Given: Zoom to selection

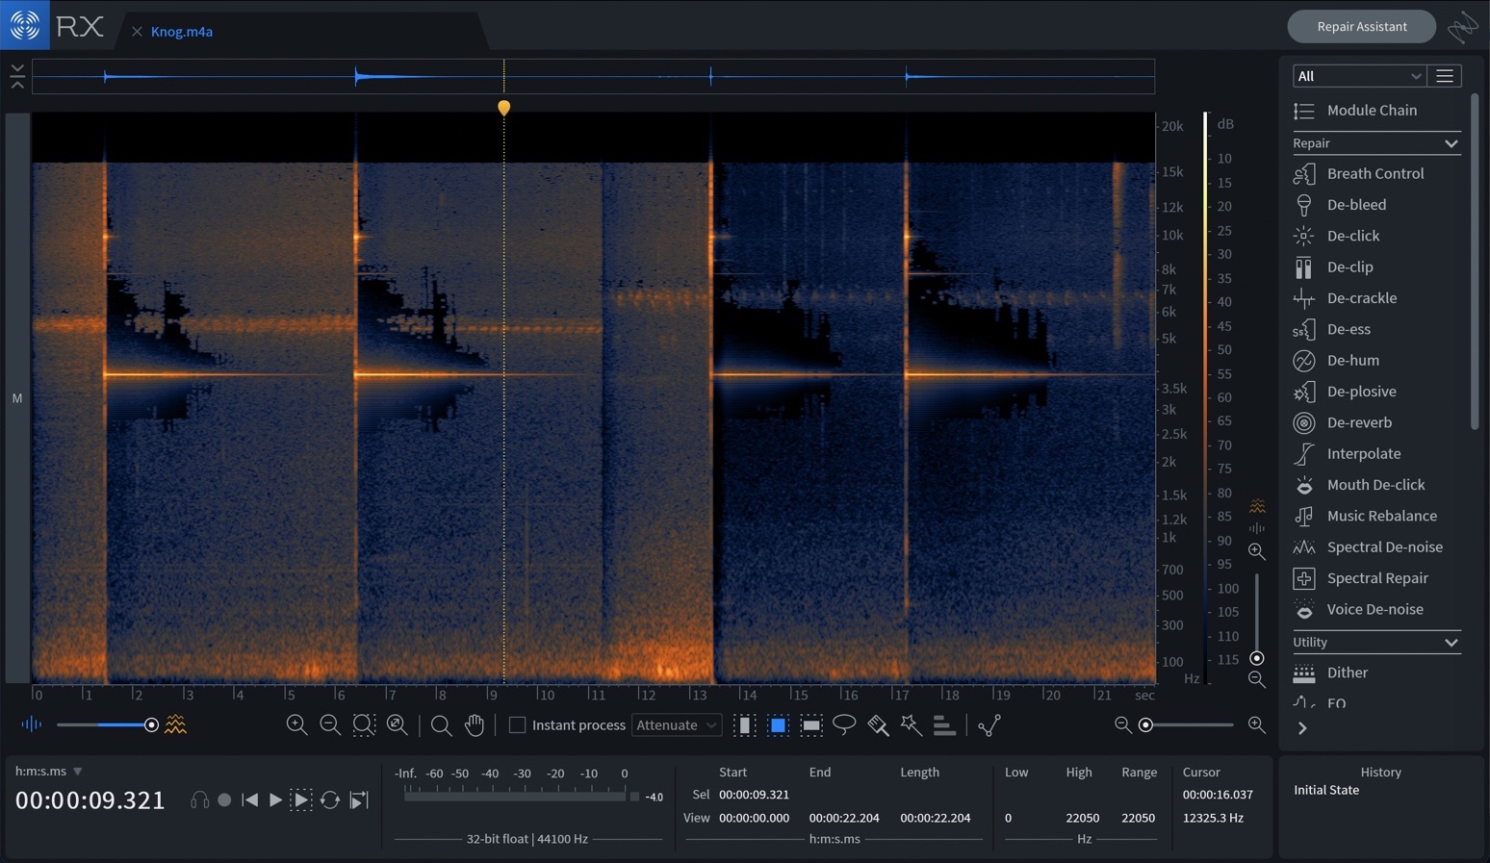Looking at the screenshot, I should click(x=364, y=725).
